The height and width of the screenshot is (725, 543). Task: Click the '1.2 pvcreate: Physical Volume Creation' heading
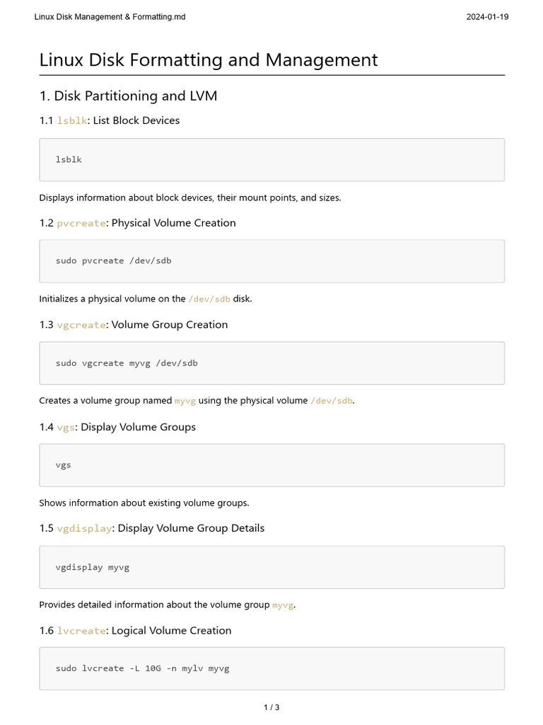pyautogui.click(x=138, y=223)
